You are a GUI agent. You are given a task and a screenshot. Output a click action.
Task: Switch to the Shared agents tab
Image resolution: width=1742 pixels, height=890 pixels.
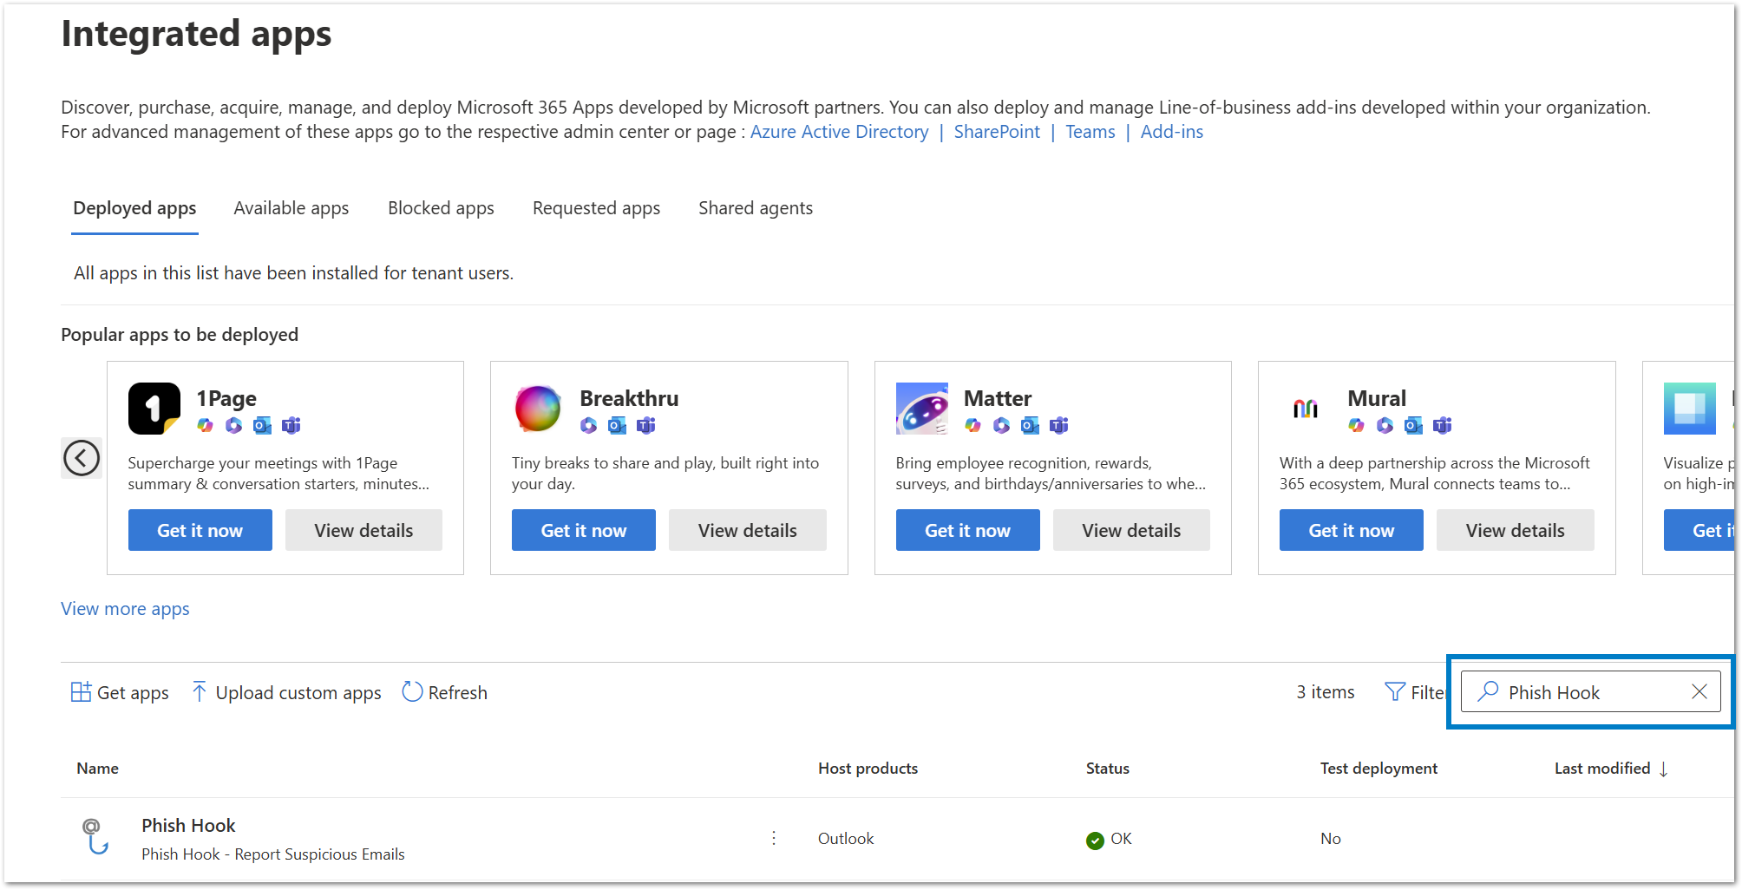756,208
